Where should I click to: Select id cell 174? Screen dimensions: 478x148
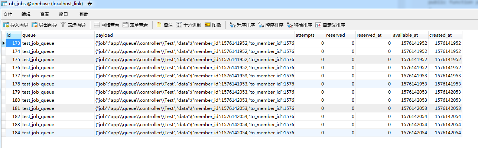point(13,51)
